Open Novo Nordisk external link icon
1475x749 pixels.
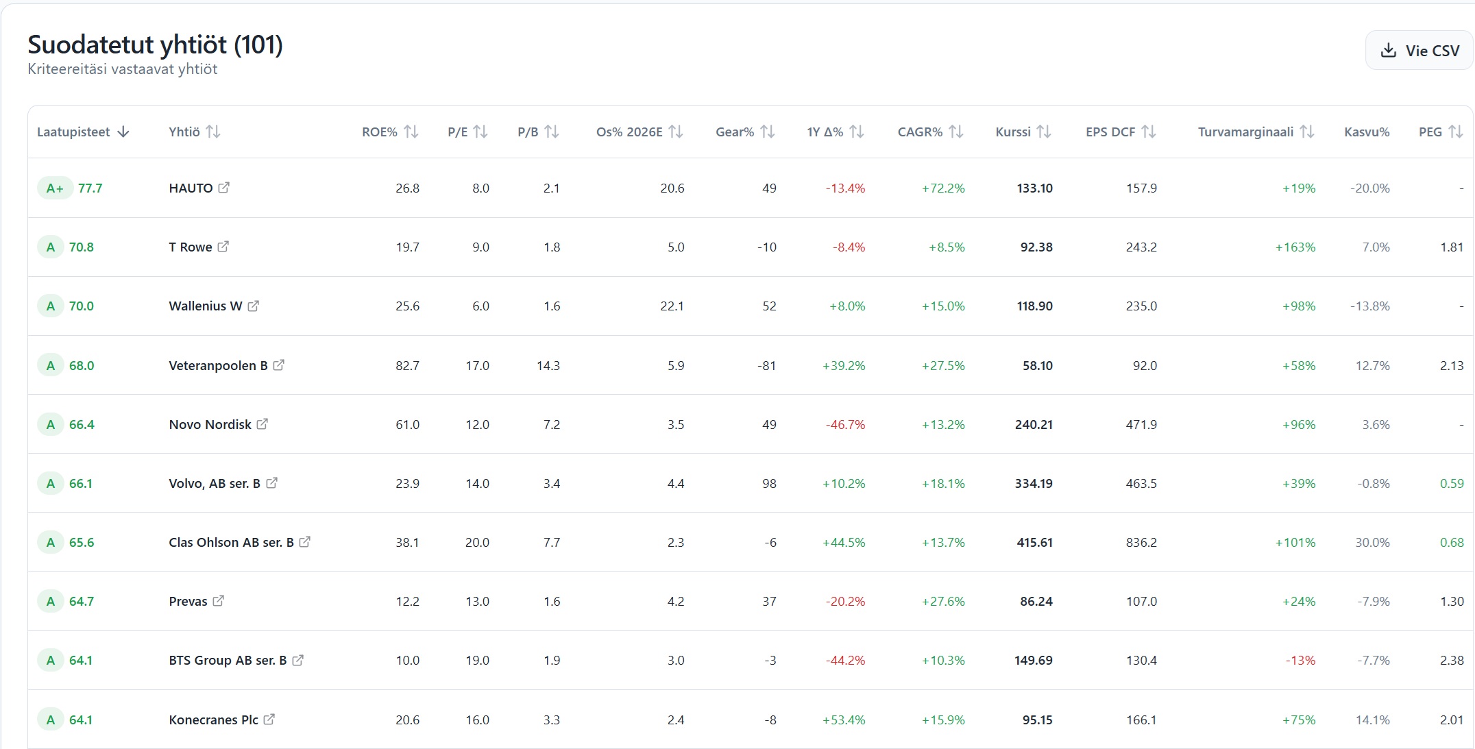point(262,424)
